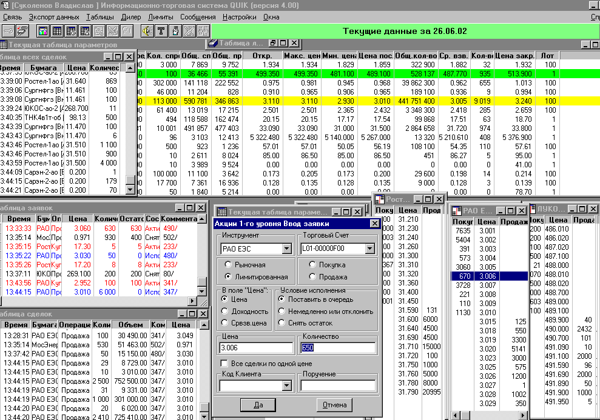Image resolution: width=600 pixels, height=420 pixels.
Task: Click the 'Откр.' column header in parameters table
Action: (x=262, y=55)
